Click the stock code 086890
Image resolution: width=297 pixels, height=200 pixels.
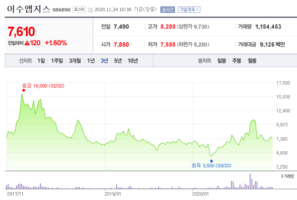pos(62,10)
